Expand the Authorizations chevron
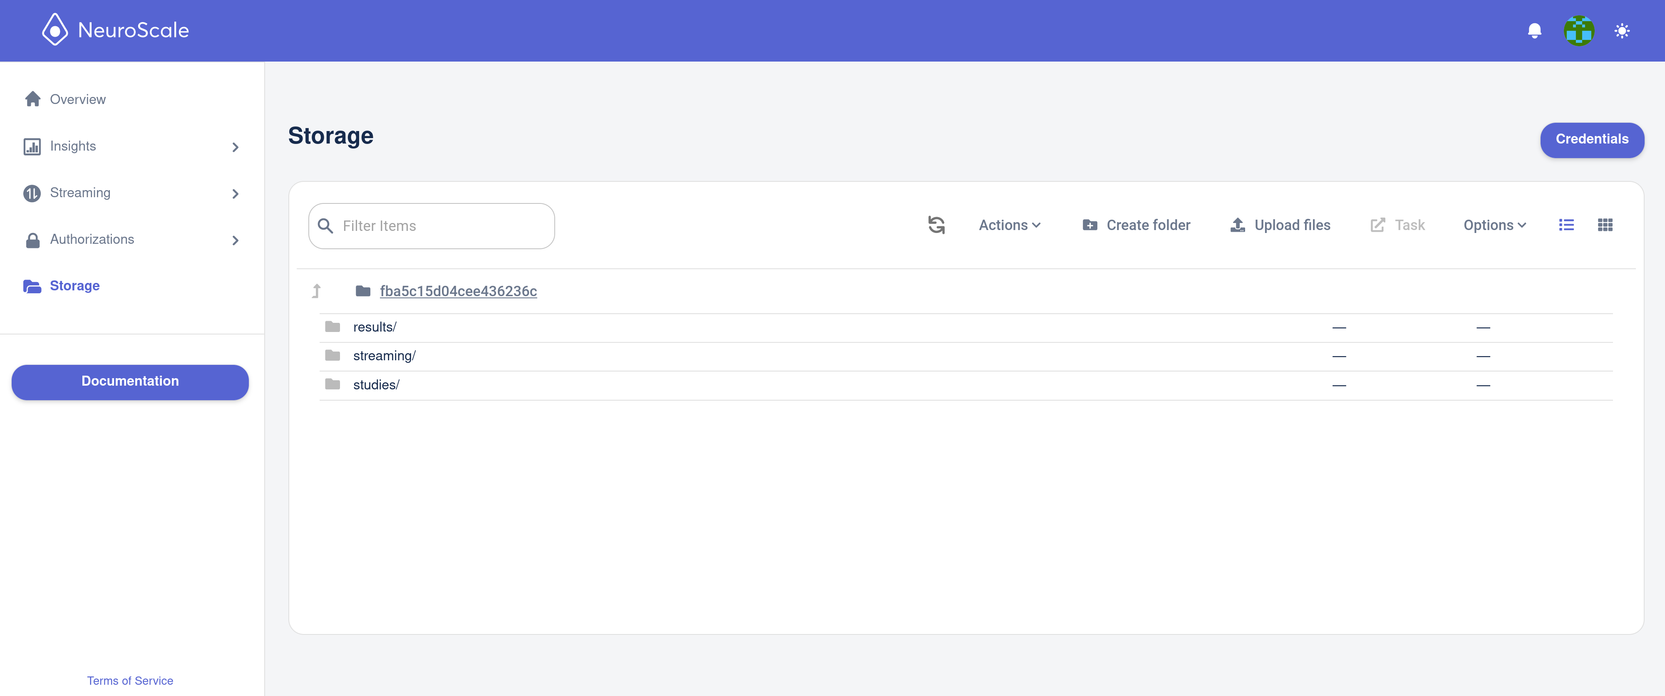1665x696 pixels. [235, 240]
